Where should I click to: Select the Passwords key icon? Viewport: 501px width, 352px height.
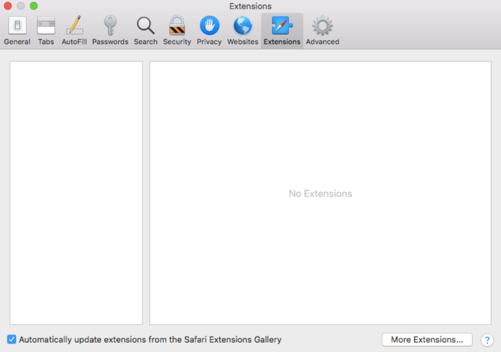pos(110,30)
